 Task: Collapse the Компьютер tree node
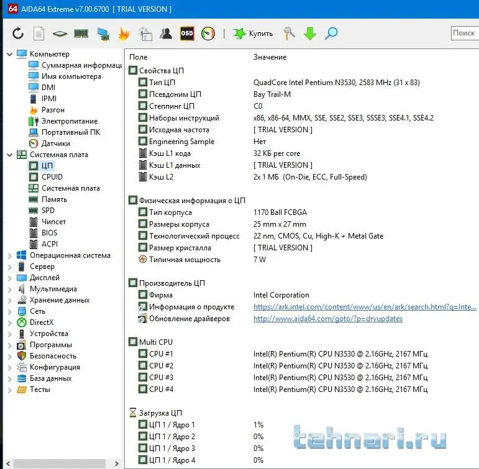[9, 54]
